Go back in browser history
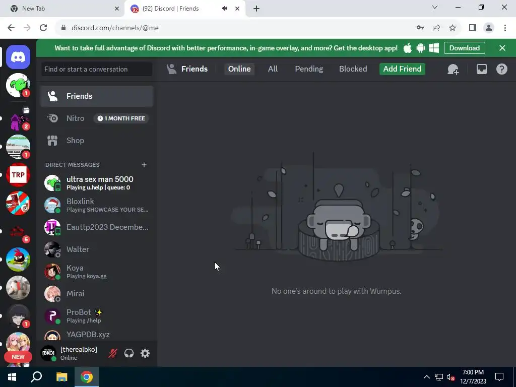 [x=11, y=28]
